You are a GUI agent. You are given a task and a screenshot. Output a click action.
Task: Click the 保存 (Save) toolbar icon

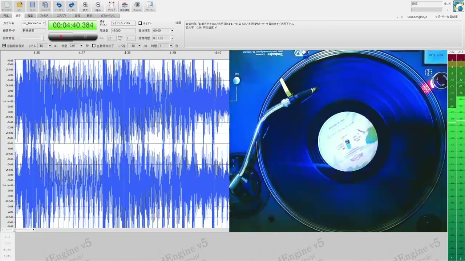[32, 6]
